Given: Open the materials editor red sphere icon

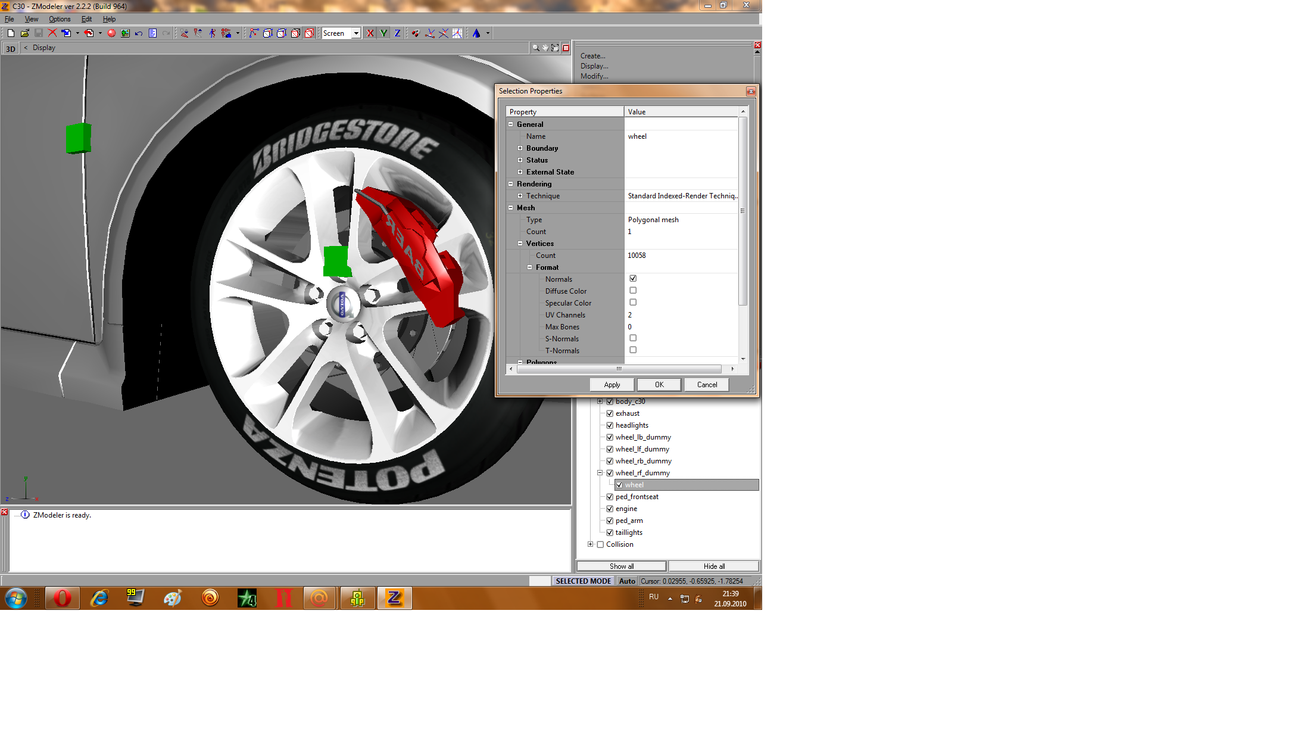Looking at the screenshot, I should click(x=111, y=33).
